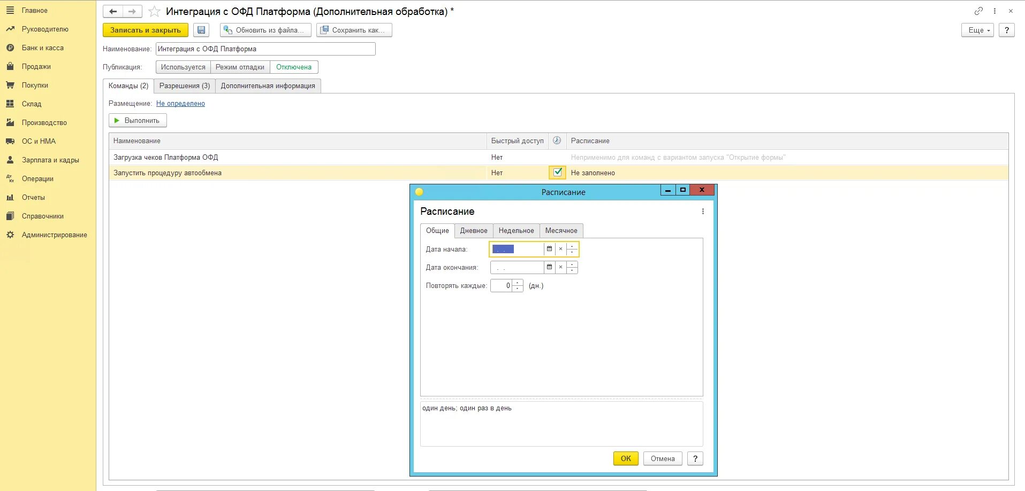Select the Недельное schedule tab
Viewport: 1025px width, 491px height.
pos(517,230)
